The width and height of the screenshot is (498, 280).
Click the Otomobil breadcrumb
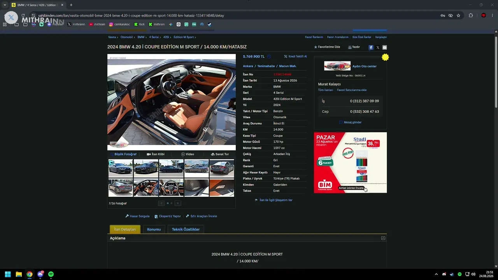(x=126, y=37)
